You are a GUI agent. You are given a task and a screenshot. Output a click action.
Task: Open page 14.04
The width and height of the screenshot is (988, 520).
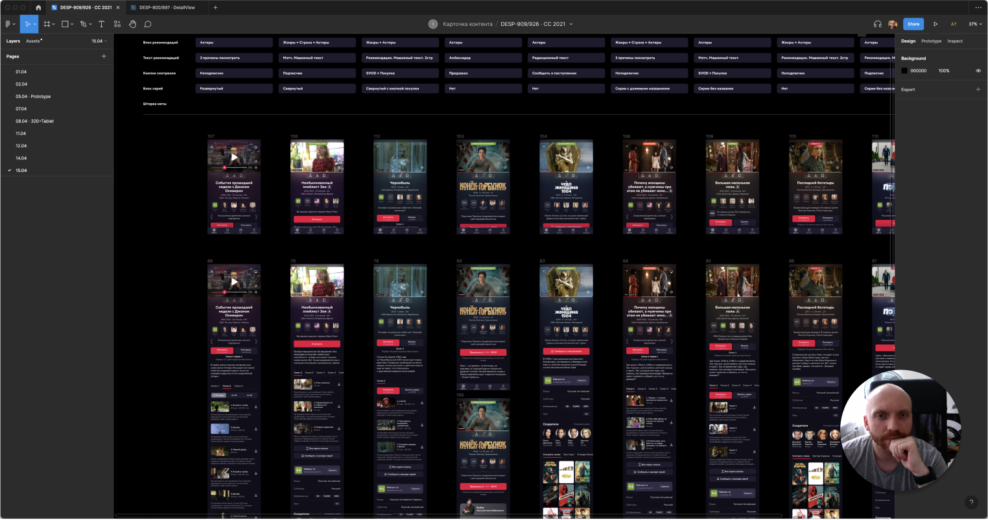point(21,158)
